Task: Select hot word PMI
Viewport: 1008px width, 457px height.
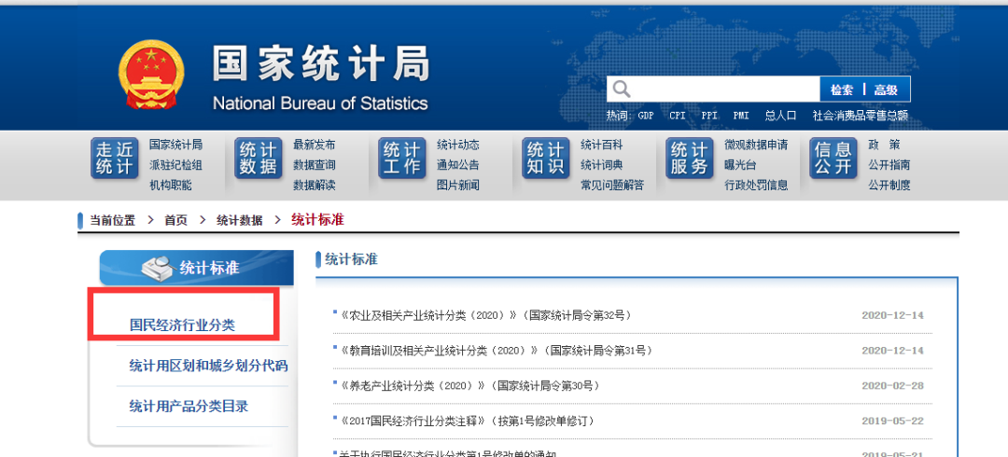Action: click(740, 116)
